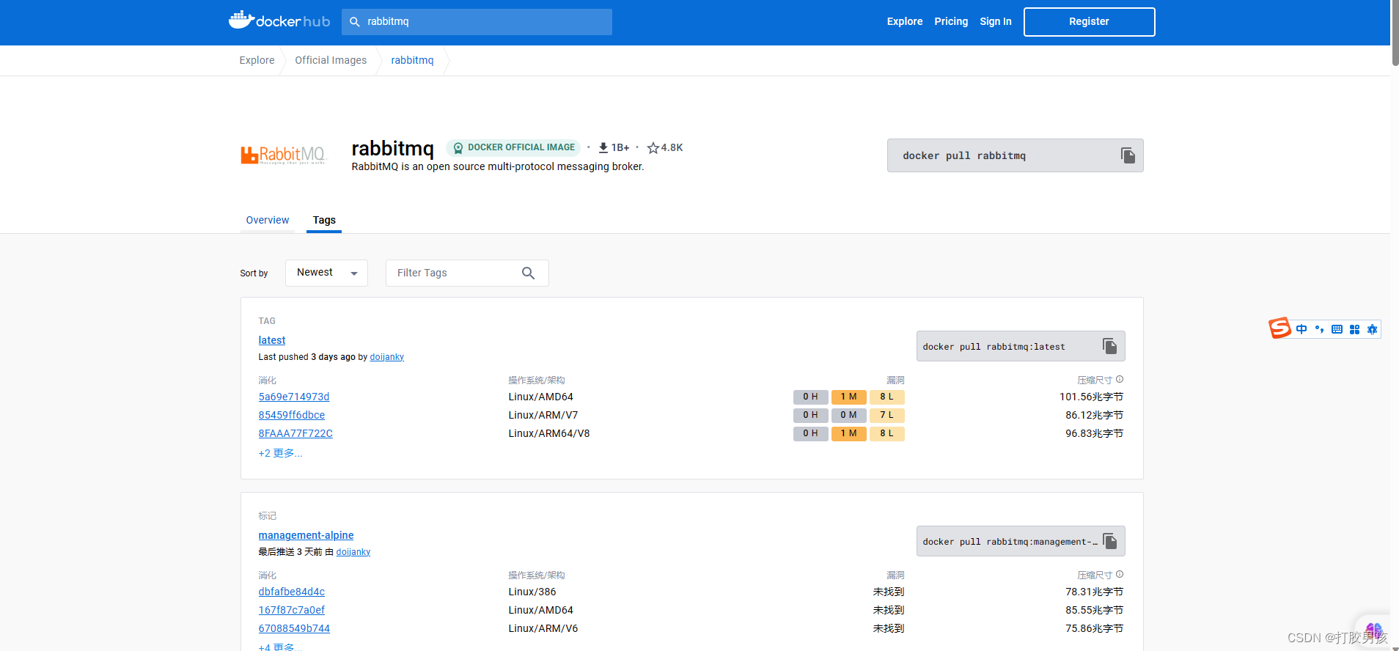Click the rabbitmq breadcrumb link
This screenshot has height=651, width=1399.
(412, 60)
